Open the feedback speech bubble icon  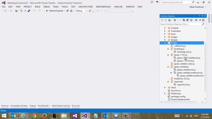[x=152, y=2]
